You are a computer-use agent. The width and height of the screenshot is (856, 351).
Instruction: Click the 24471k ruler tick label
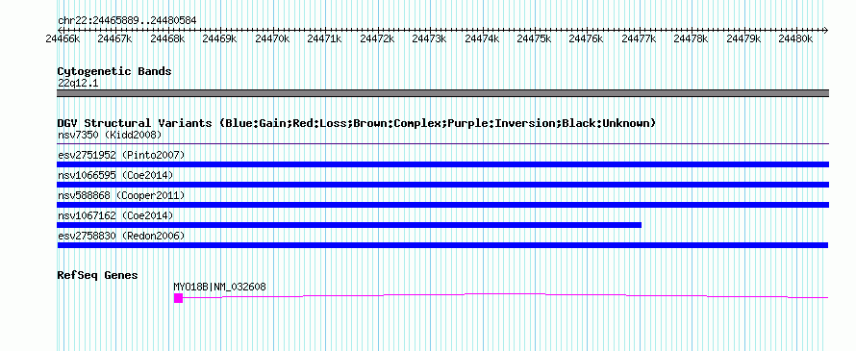[x=324, y=38]
